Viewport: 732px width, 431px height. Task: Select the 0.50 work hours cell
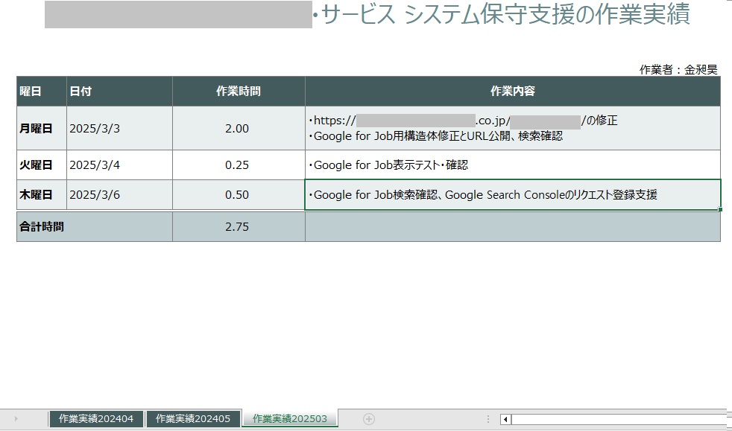point(239,195)
